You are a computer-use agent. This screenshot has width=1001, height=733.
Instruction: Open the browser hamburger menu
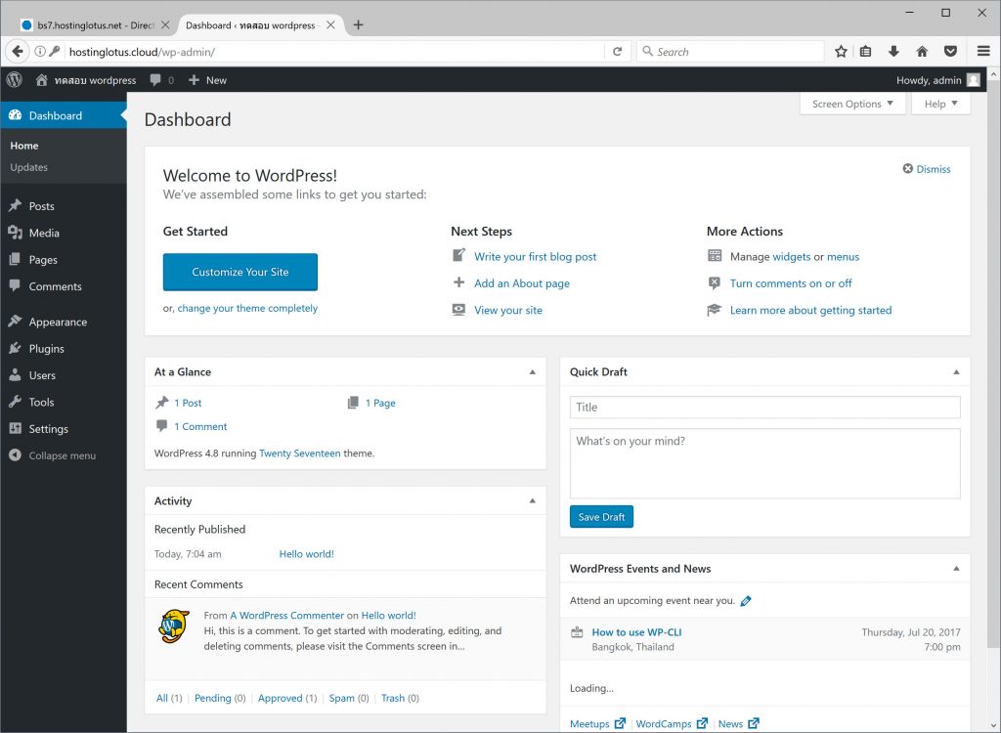click(x=983, y=52)
